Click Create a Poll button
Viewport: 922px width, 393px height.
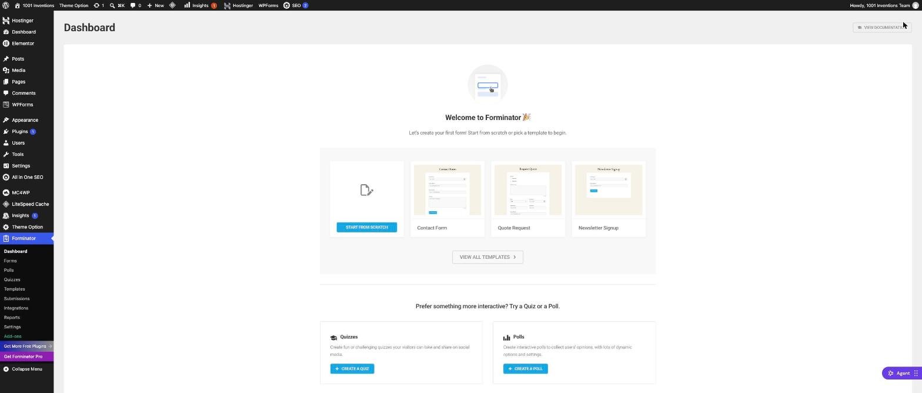click(525, 369)
